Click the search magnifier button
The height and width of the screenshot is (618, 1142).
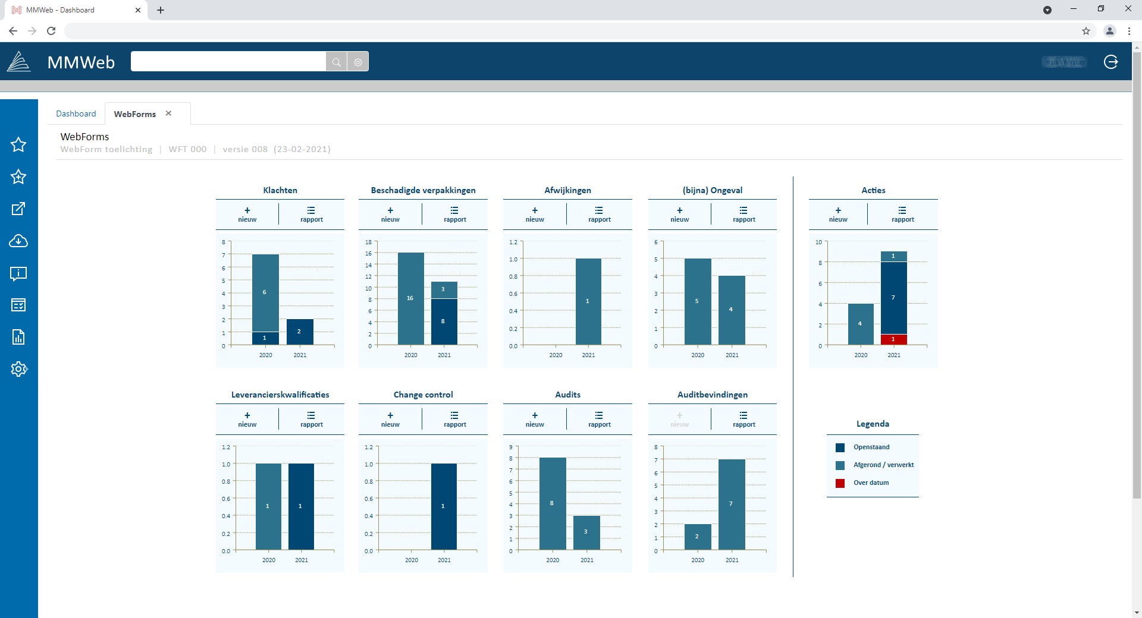pos(337,61)
